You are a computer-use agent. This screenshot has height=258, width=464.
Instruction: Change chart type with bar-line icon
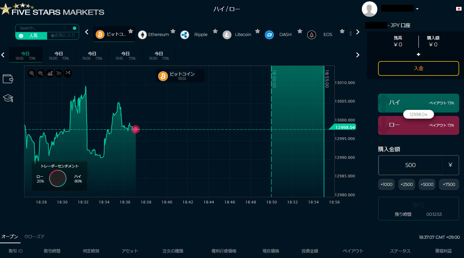coord(50,73)
